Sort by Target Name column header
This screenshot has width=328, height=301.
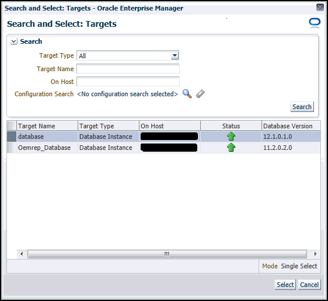pyautogui.click(x=47, y=126)
